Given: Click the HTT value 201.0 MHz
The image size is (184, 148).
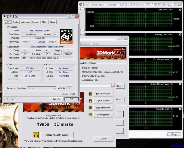Looking at the screenshot, I should [x=30, y=76].
